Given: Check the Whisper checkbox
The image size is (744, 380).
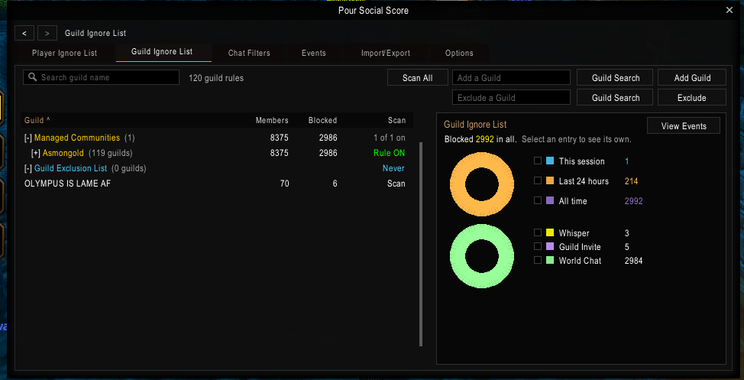Looking at the screenshot, I should click(538, 232).
